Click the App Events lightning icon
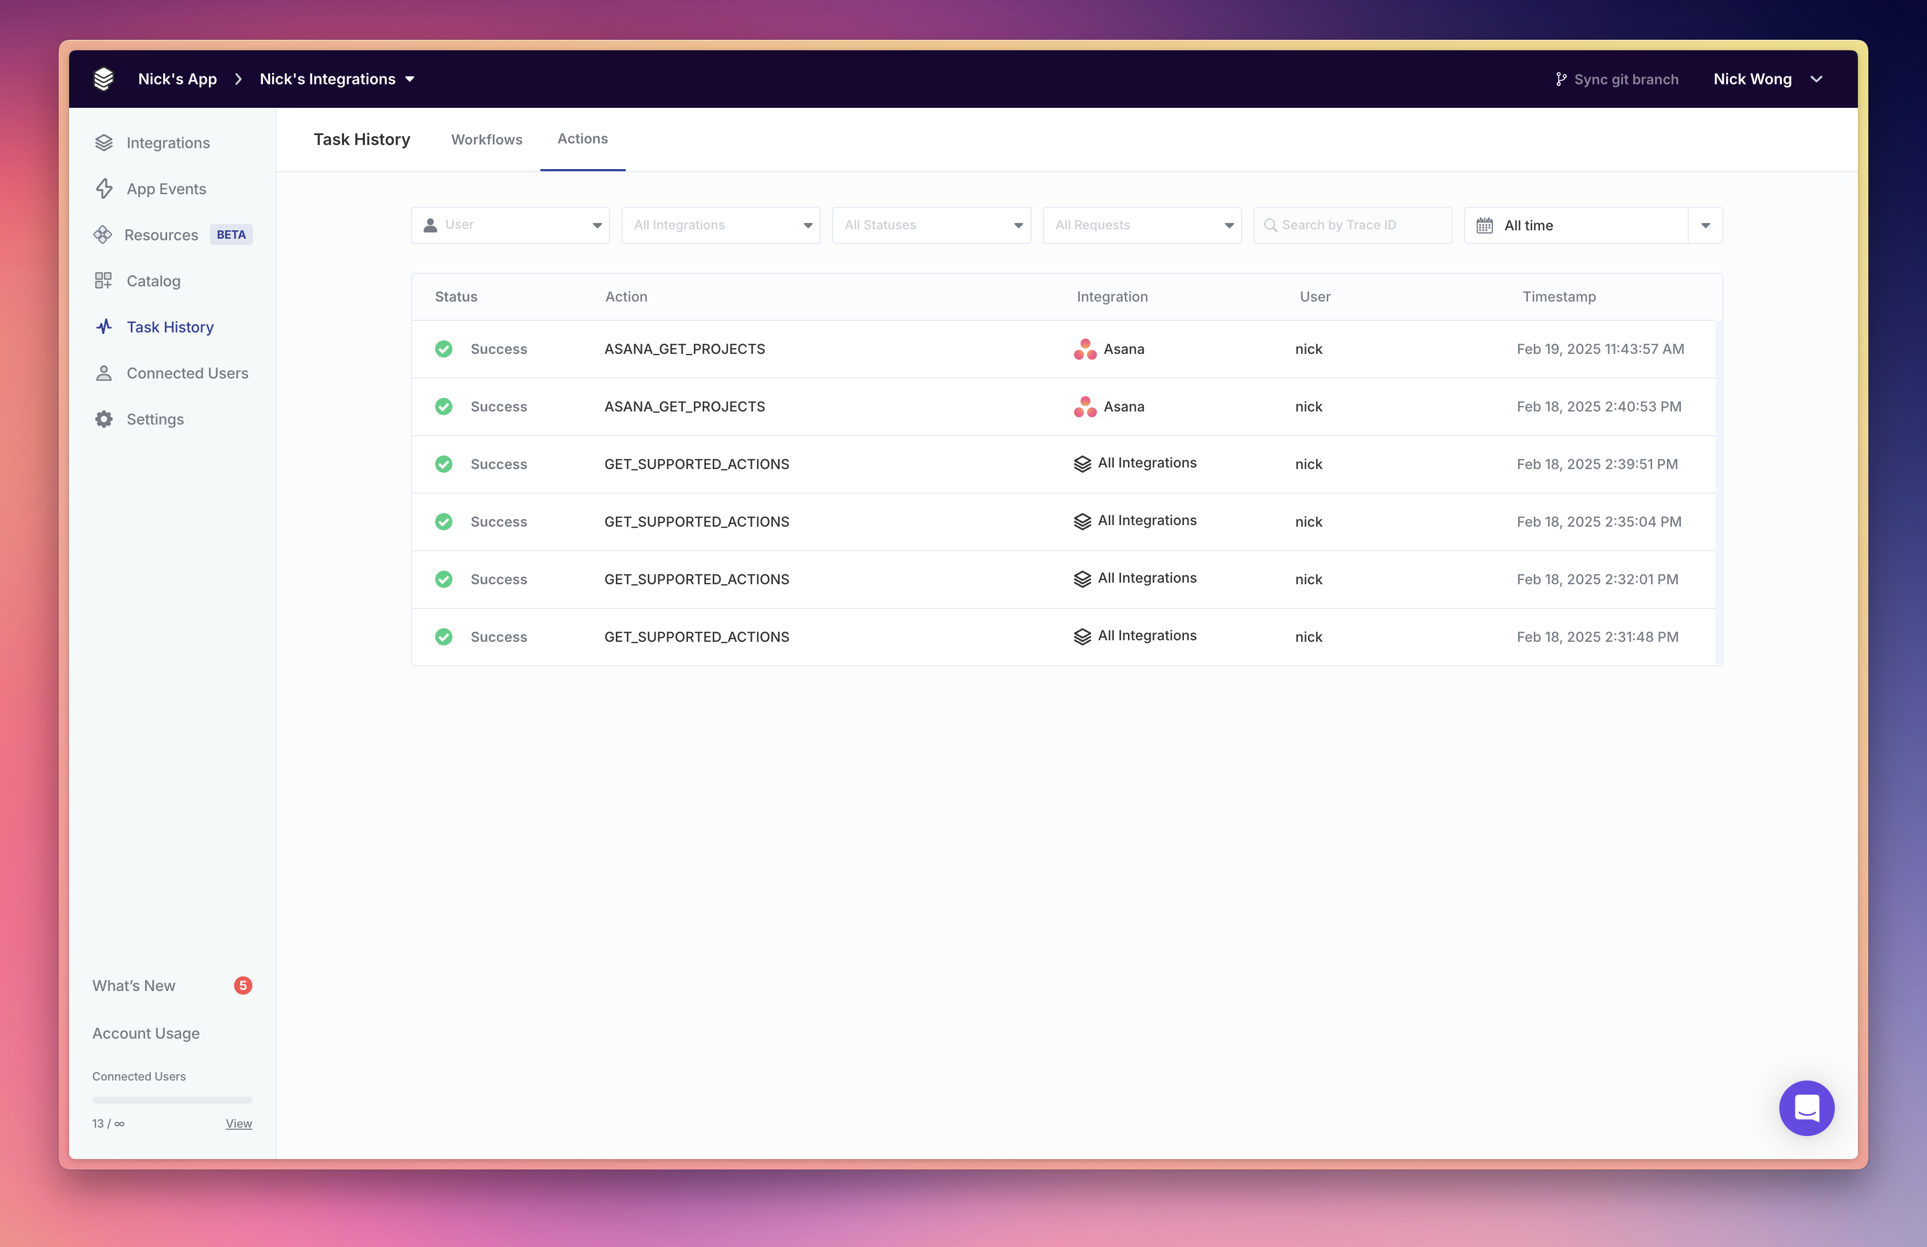1927x1247 pixels. coord(104,188)
